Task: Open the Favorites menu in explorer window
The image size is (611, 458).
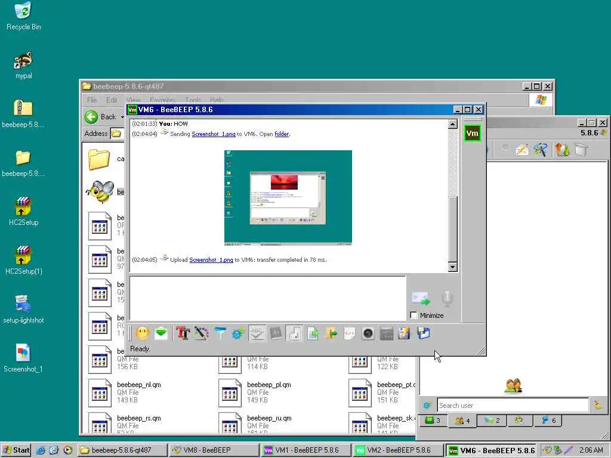Action: pos(162,100)
